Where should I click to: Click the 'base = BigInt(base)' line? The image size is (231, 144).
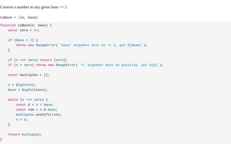click(28, 90)
